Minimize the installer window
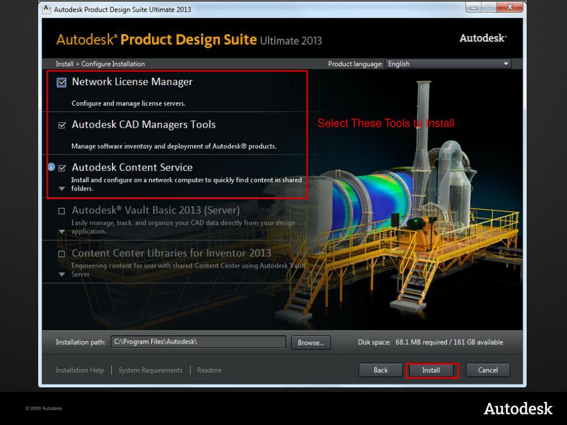This screenshot has height=425, width=567. click(x=474, y=7)
